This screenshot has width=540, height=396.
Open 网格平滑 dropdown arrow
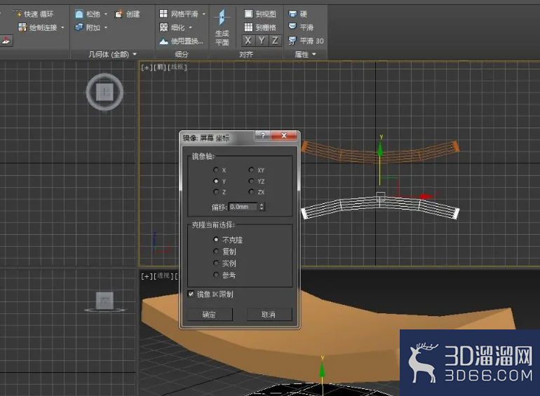tap(204, 14)
